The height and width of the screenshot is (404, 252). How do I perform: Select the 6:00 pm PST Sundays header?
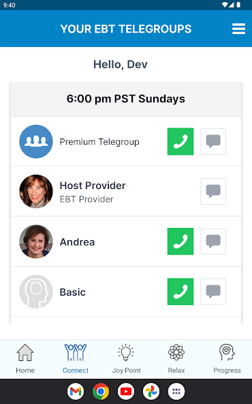126,99
